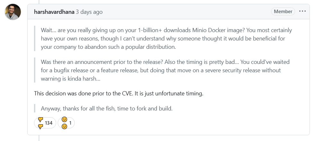
Task: Click empty space in the comment header bar
Action: click(x=186, y=12)
